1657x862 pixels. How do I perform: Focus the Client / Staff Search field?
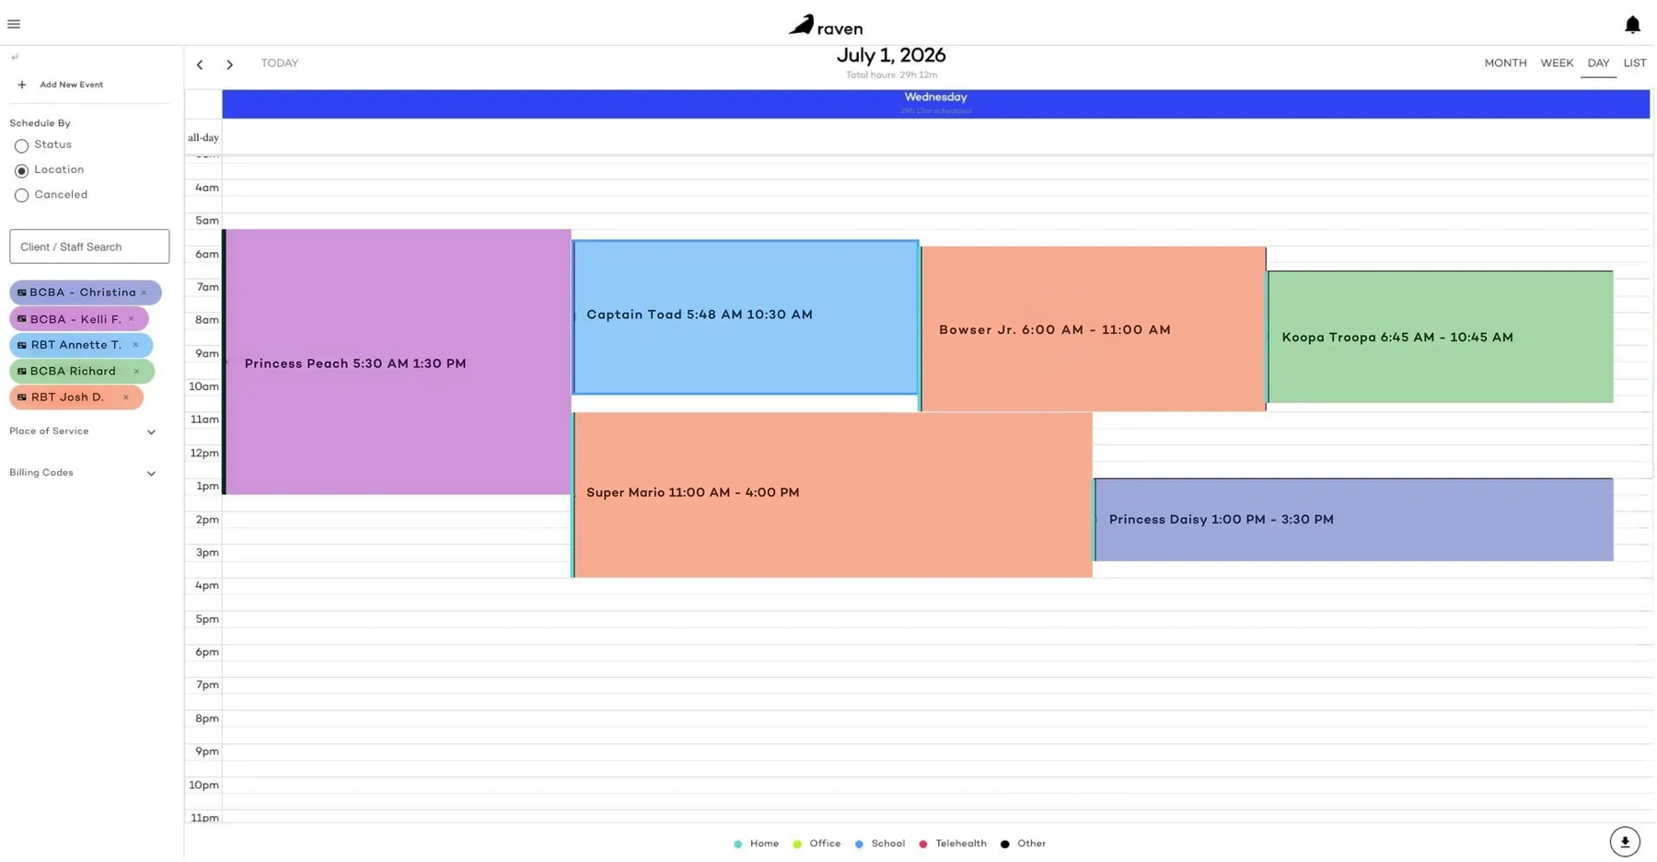89,247
